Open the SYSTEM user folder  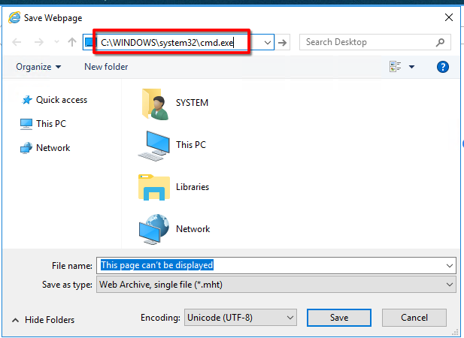coord(154,103)
